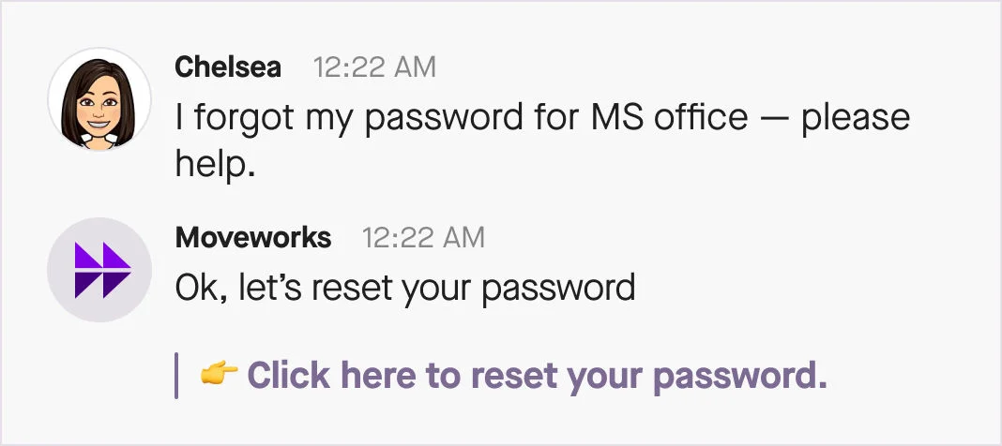The height and width of the screenshot is (446, 1002).
Task: Click "password" in the plain Moveworks reply line
Action: [x=558, y=287]
